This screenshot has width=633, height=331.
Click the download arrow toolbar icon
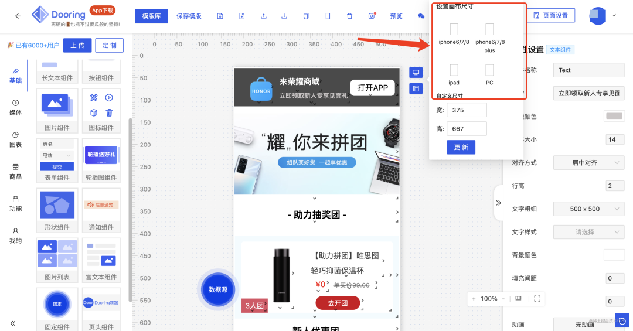point(284,16)
